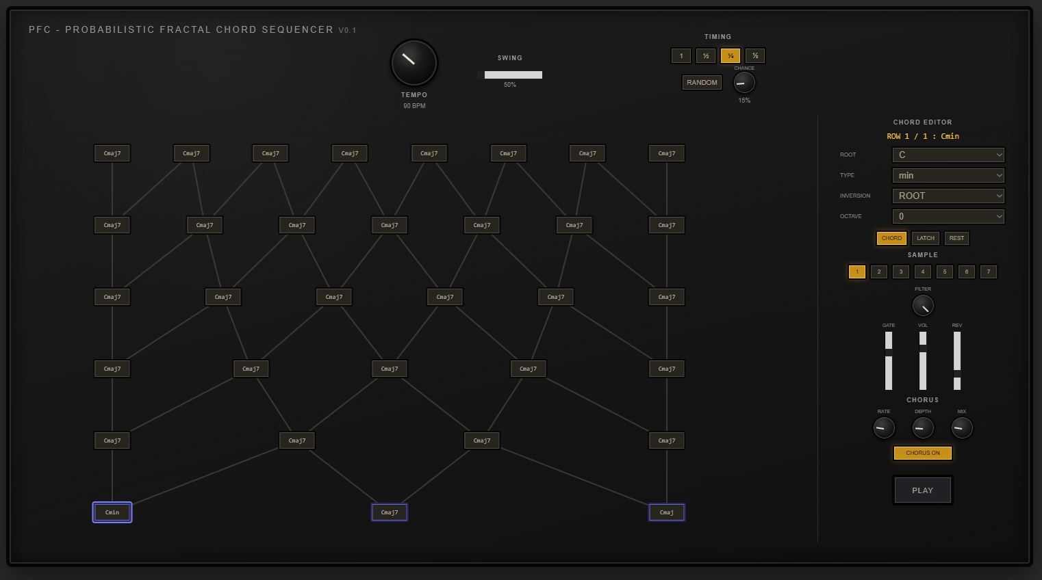This screenshot has height=580, width=1042.
Task: Pick sample slot 5
Action: tap(945, 272)
